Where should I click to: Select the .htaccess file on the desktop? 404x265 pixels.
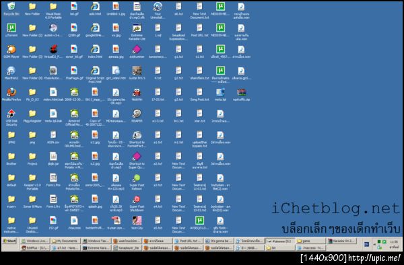pyautogui.click(x=74, y=223)
